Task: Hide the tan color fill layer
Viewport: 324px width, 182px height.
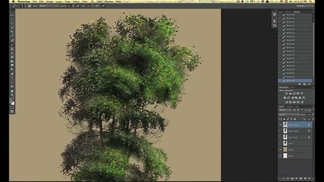Action: coord(280,150)
